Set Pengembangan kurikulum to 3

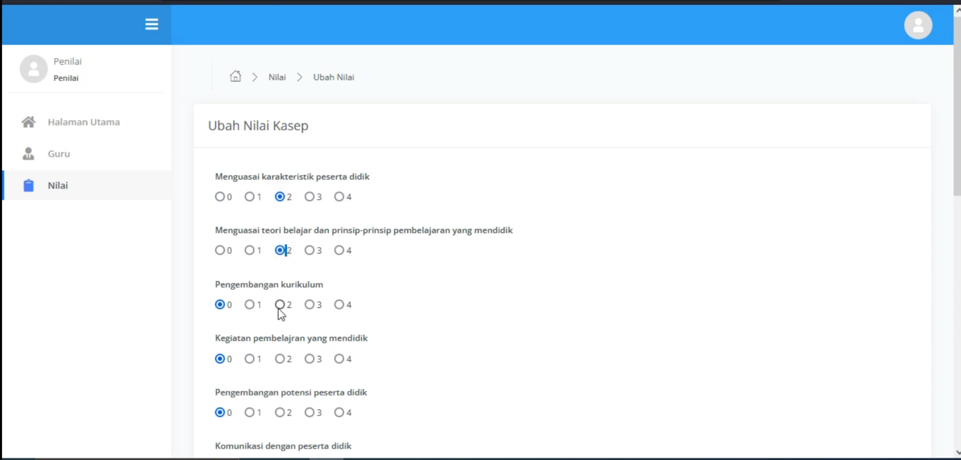(x=309, y=304)
